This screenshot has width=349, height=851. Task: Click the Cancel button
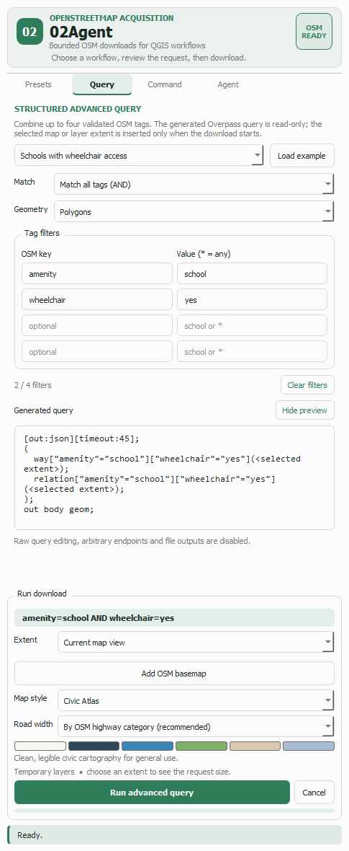[314, 793]
